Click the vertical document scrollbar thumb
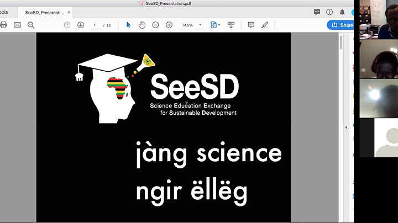The width and height of the screenshot is (398, 223). 341,42
